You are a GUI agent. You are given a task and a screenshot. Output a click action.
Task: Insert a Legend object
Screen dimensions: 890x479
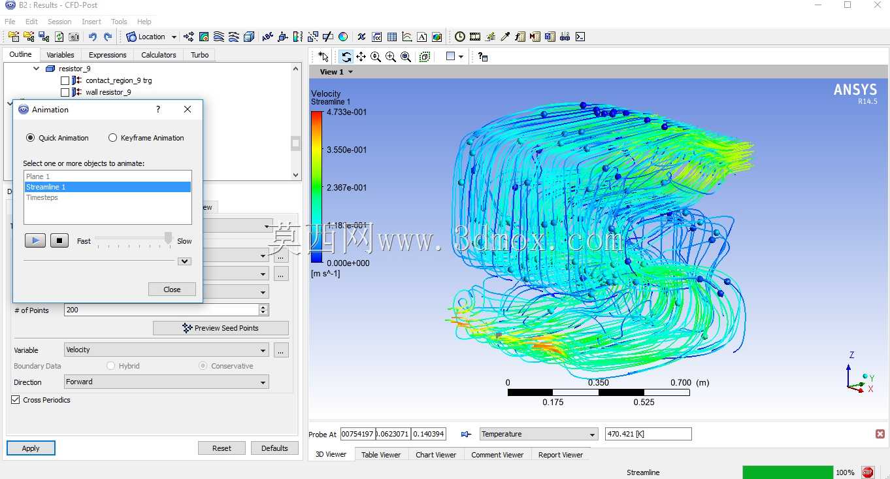tap(298, 37)
